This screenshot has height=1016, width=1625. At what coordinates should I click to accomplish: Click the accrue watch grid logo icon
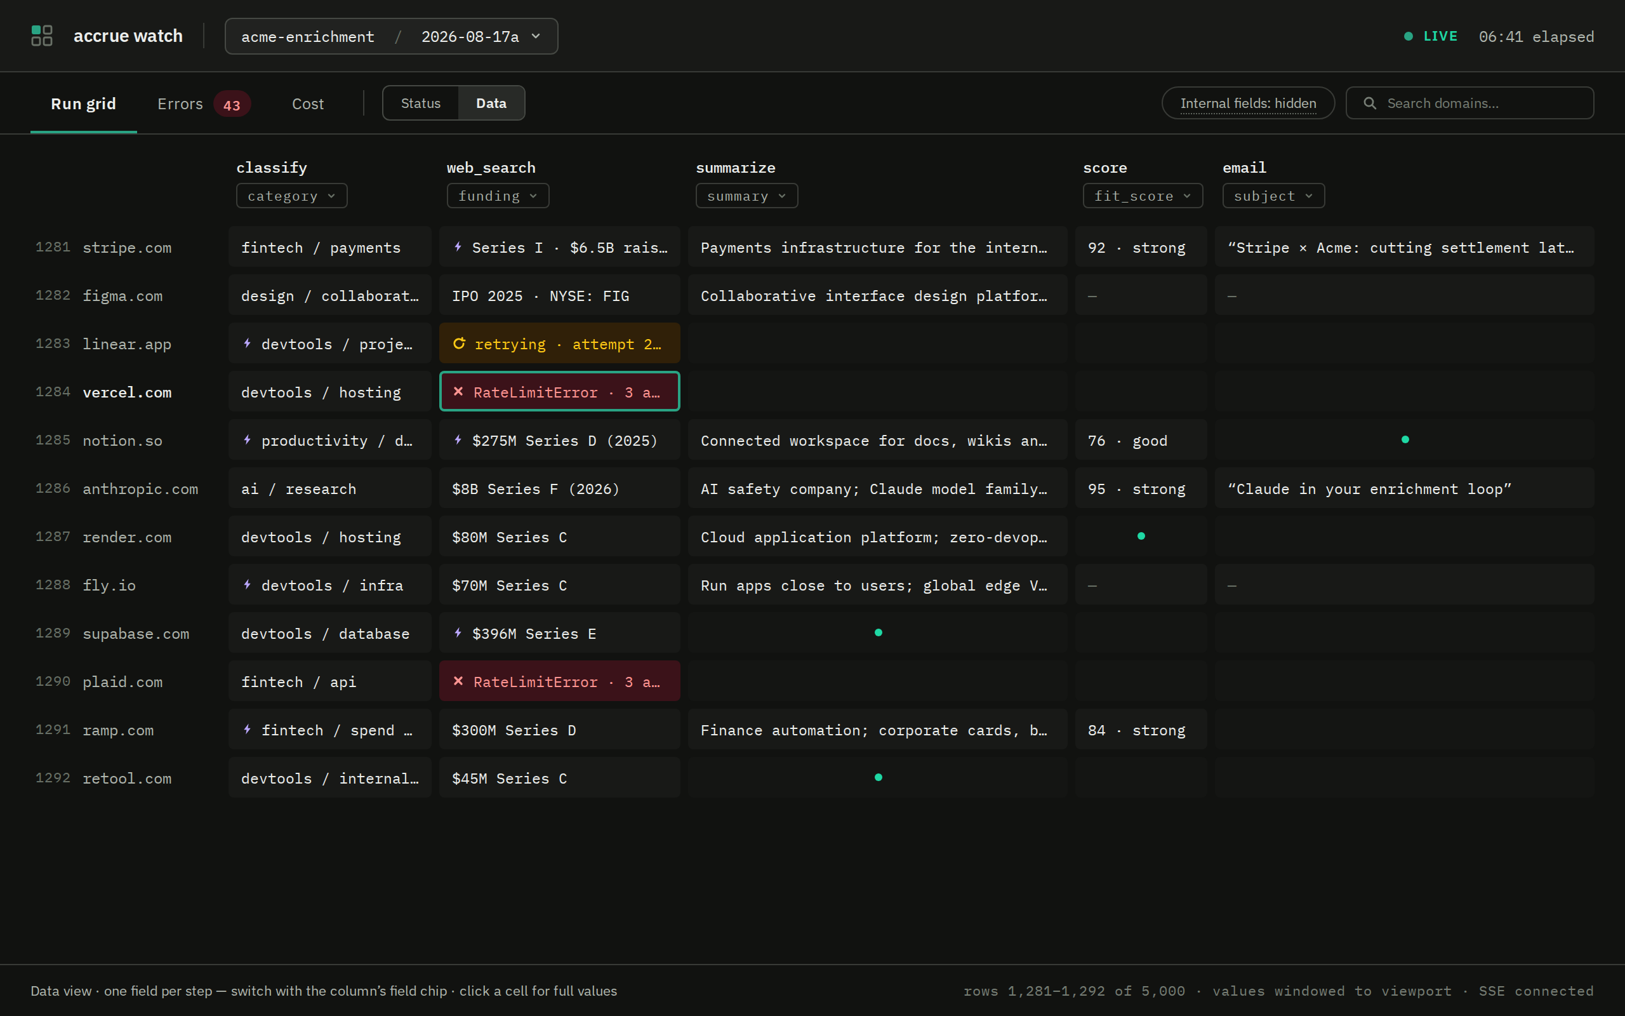point(42,36)
